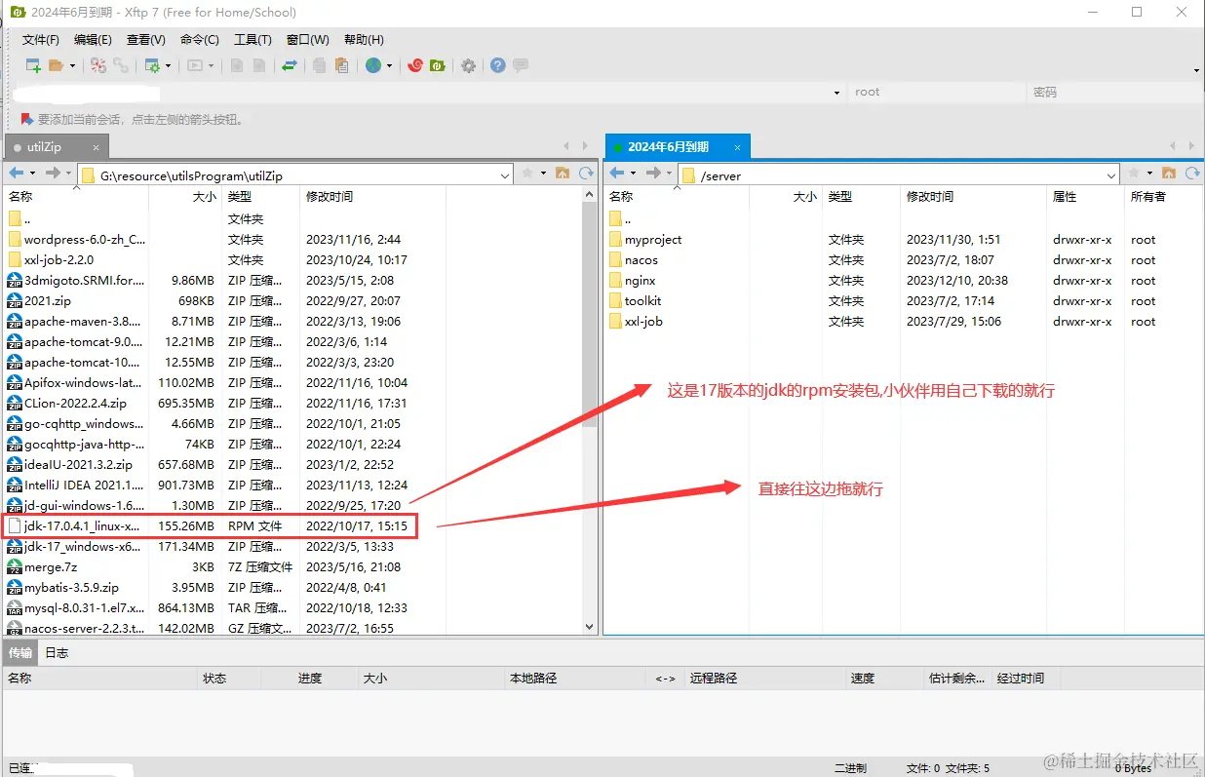Sort remote files by 属性 column

click(x=1085, y=197)
